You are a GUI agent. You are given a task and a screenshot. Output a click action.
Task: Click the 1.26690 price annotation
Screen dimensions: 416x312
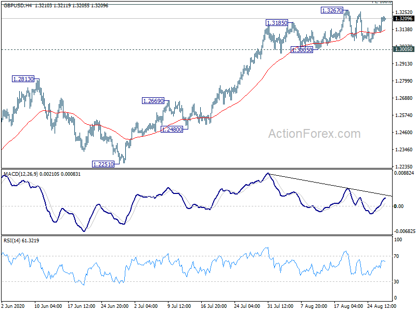153,101
